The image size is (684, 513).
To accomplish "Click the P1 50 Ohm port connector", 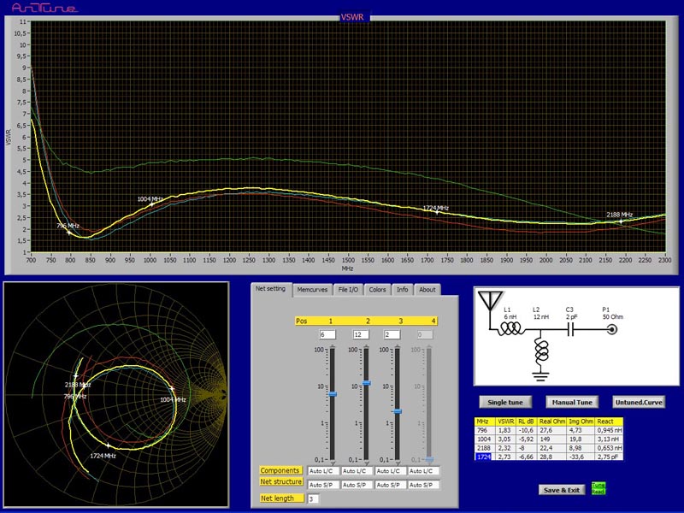I will point(612,330).
